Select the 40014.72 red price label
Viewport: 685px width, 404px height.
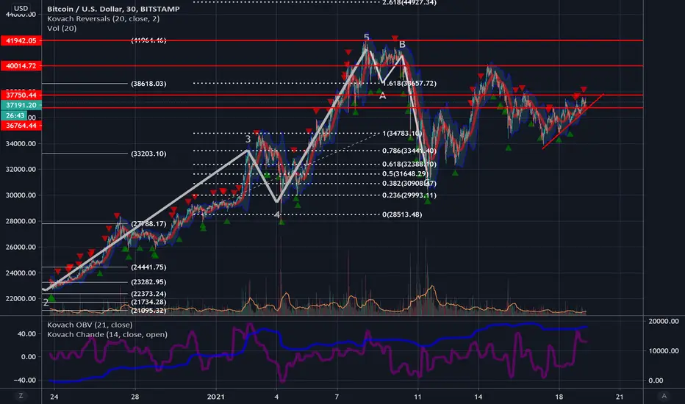(x=21, y=66)
